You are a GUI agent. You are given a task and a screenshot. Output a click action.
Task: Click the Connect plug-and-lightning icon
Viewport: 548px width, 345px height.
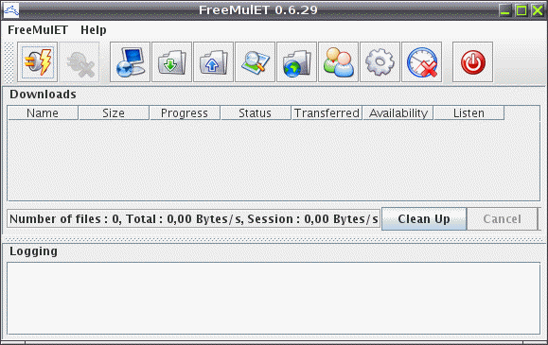[38, 62]
